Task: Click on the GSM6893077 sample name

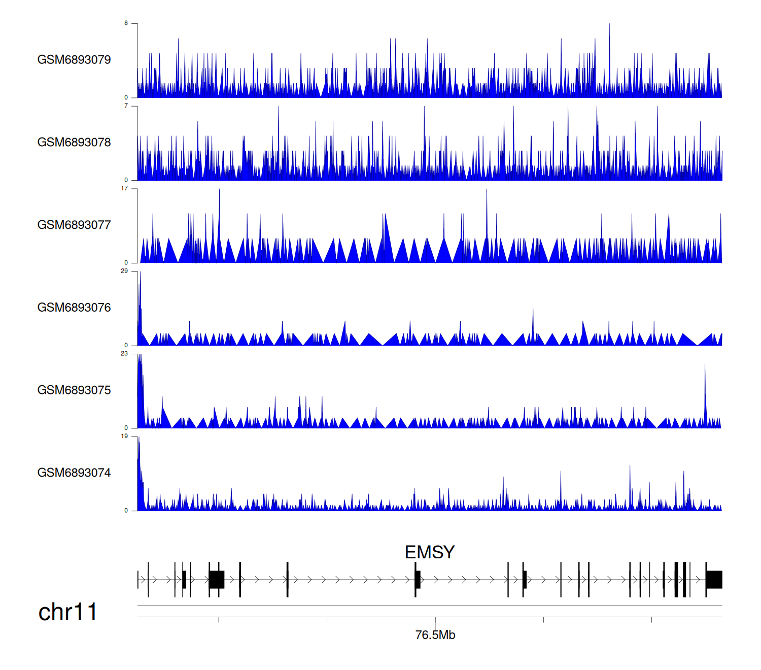Action: click(74, 225)
